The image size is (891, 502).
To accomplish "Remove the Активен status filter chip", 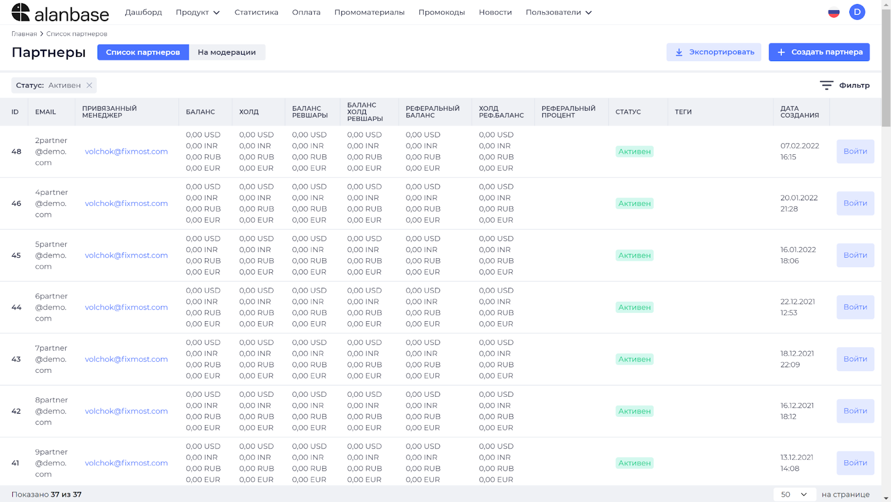I will [x=89, y=85].
